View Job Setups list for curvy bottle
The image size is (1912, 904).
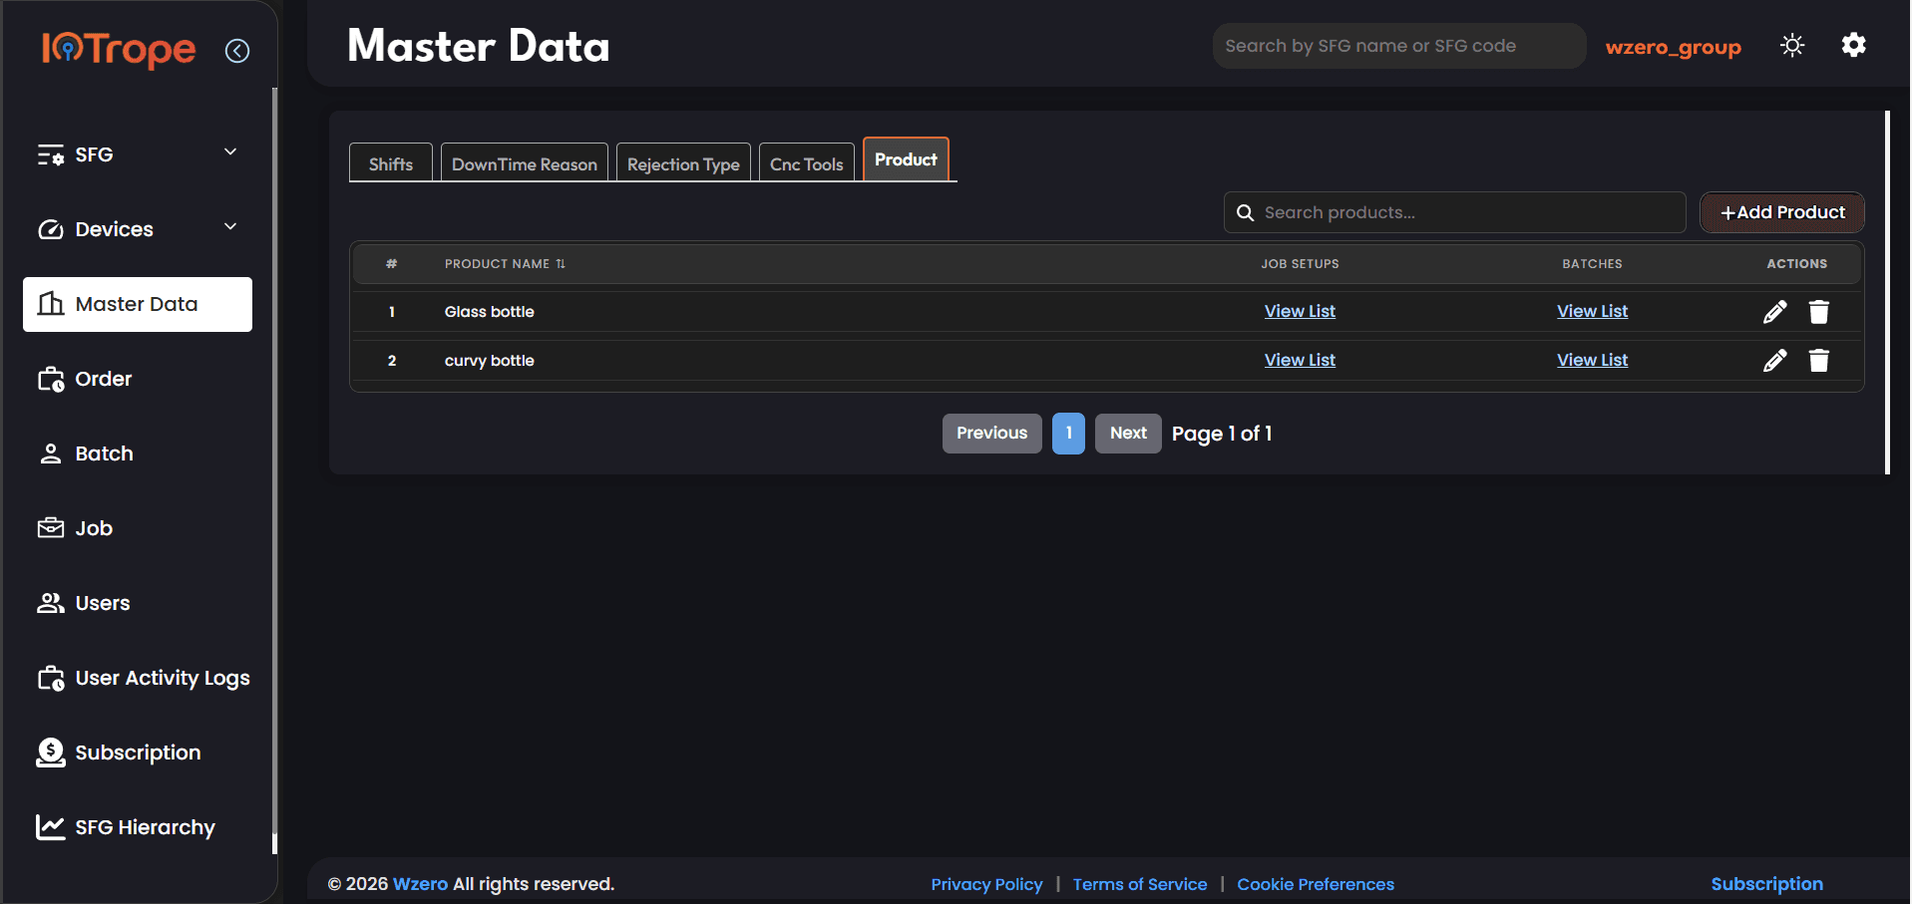click(1300, 360)
